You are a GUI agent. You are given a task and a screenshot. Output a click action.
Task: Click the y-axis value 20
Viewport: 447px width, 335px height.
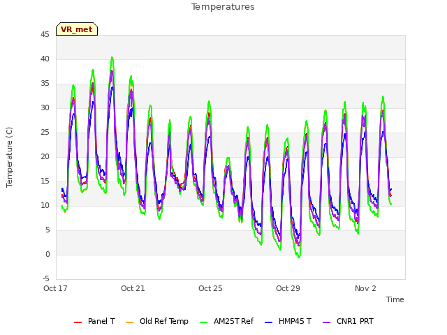pos(45,156)
